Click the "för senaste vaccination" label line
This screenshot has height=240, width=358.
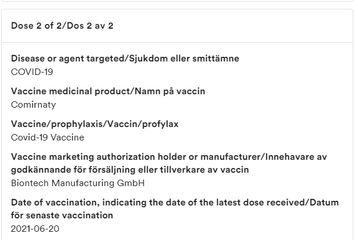click(62, 215)
